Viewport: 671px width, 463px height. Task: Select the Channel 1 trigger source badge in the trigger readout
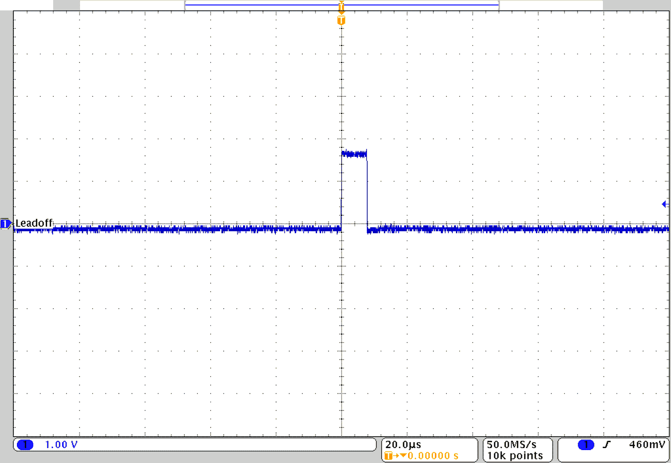(x=586, y=445)
